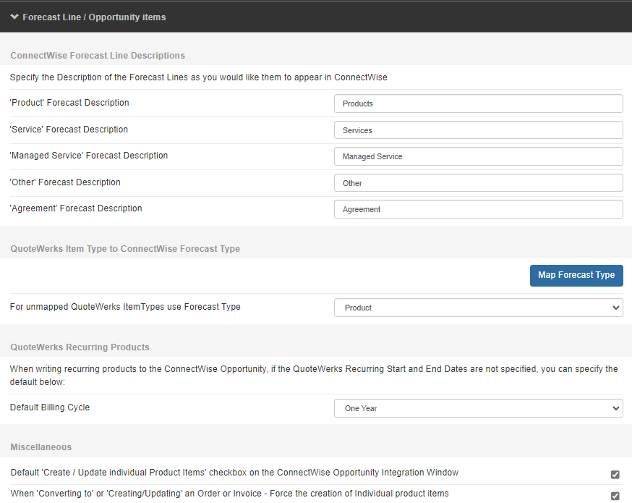632x503 pixels.
Task: Click the Default Billing Cycle label
Action: click(x=50, y=407)
